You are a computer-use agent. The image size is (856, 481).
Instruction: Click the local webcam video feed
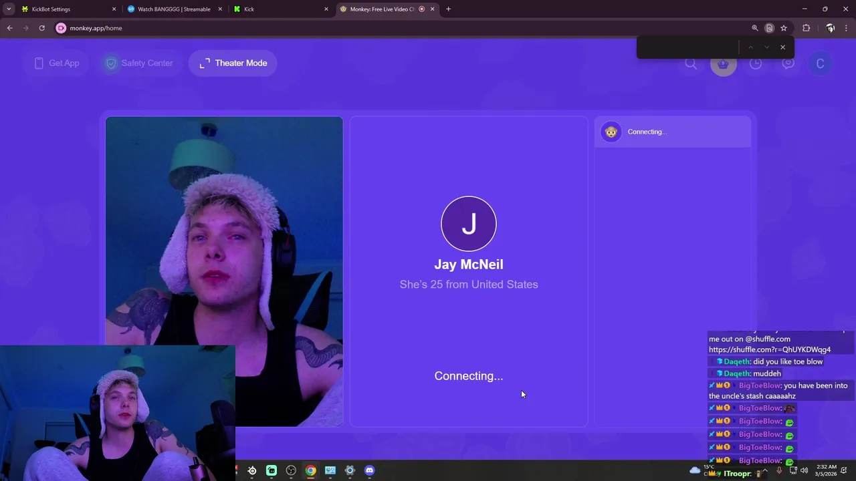pyautogui.click(x=224, y=271)
